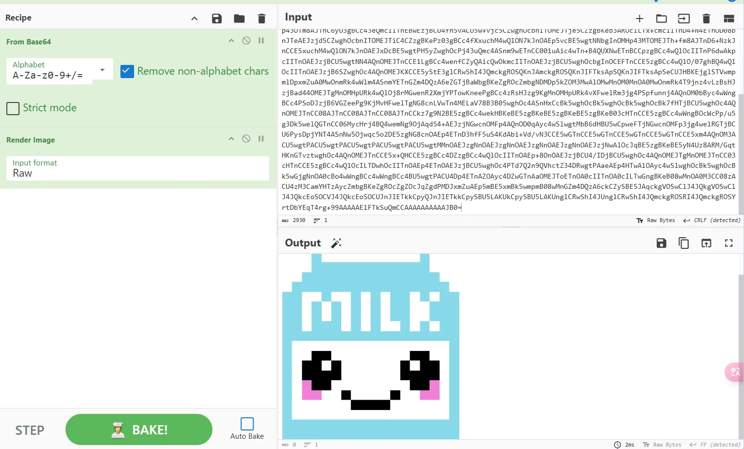The image size is (744, 449).
Task: Add a new input tab
Action: 639,19
